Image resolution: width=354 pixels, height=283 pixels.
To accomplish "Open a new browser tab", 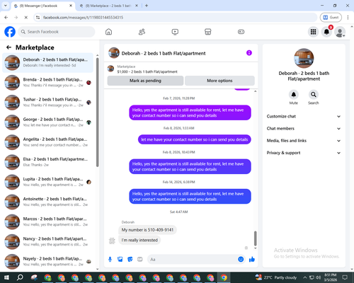I will [147, 6].
